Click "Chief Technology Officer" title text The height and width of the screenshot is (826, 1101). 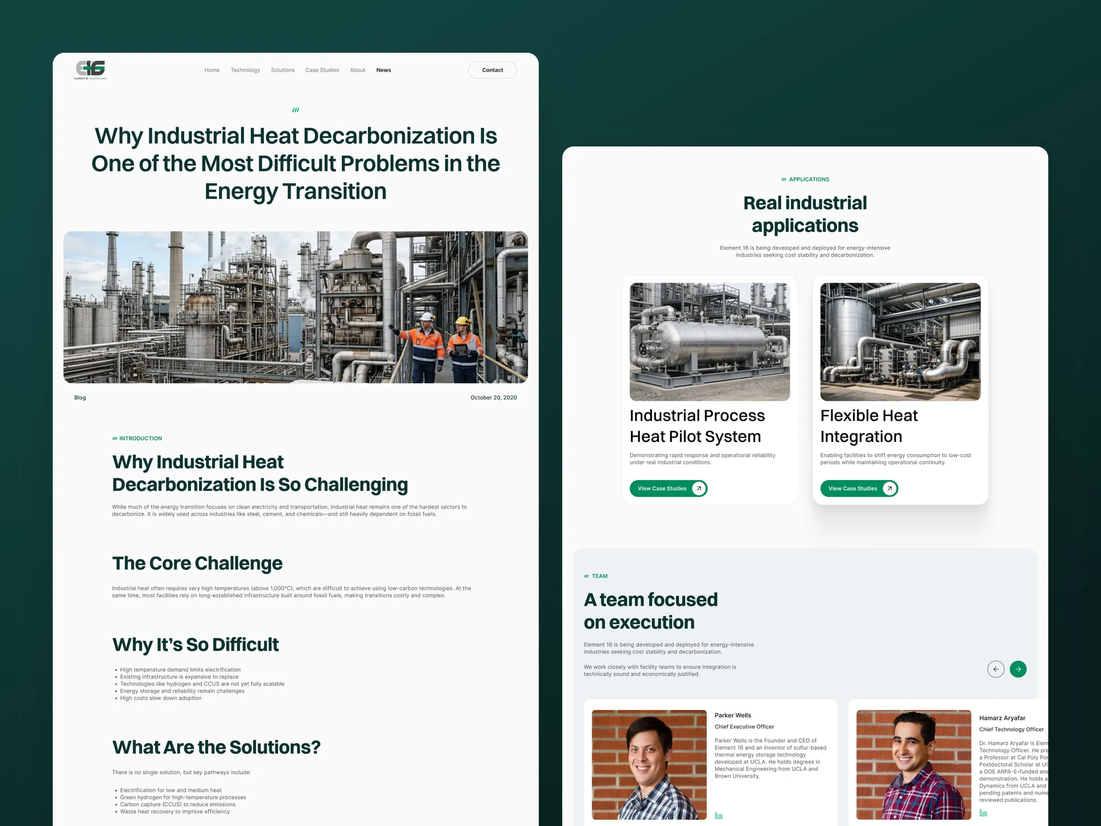(1012, 730)
